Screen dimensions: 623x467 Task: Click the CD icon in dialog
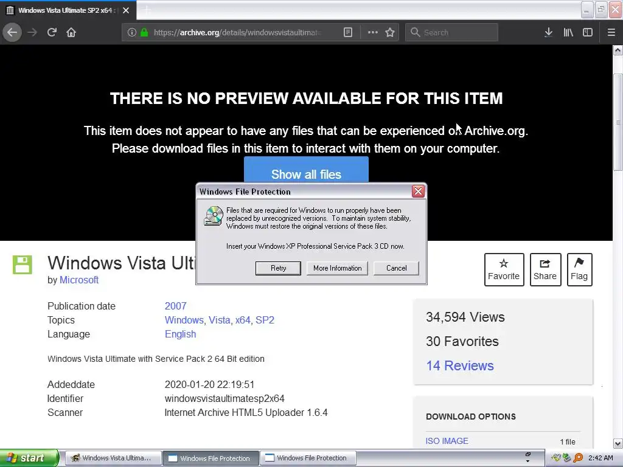coord(214,216)
